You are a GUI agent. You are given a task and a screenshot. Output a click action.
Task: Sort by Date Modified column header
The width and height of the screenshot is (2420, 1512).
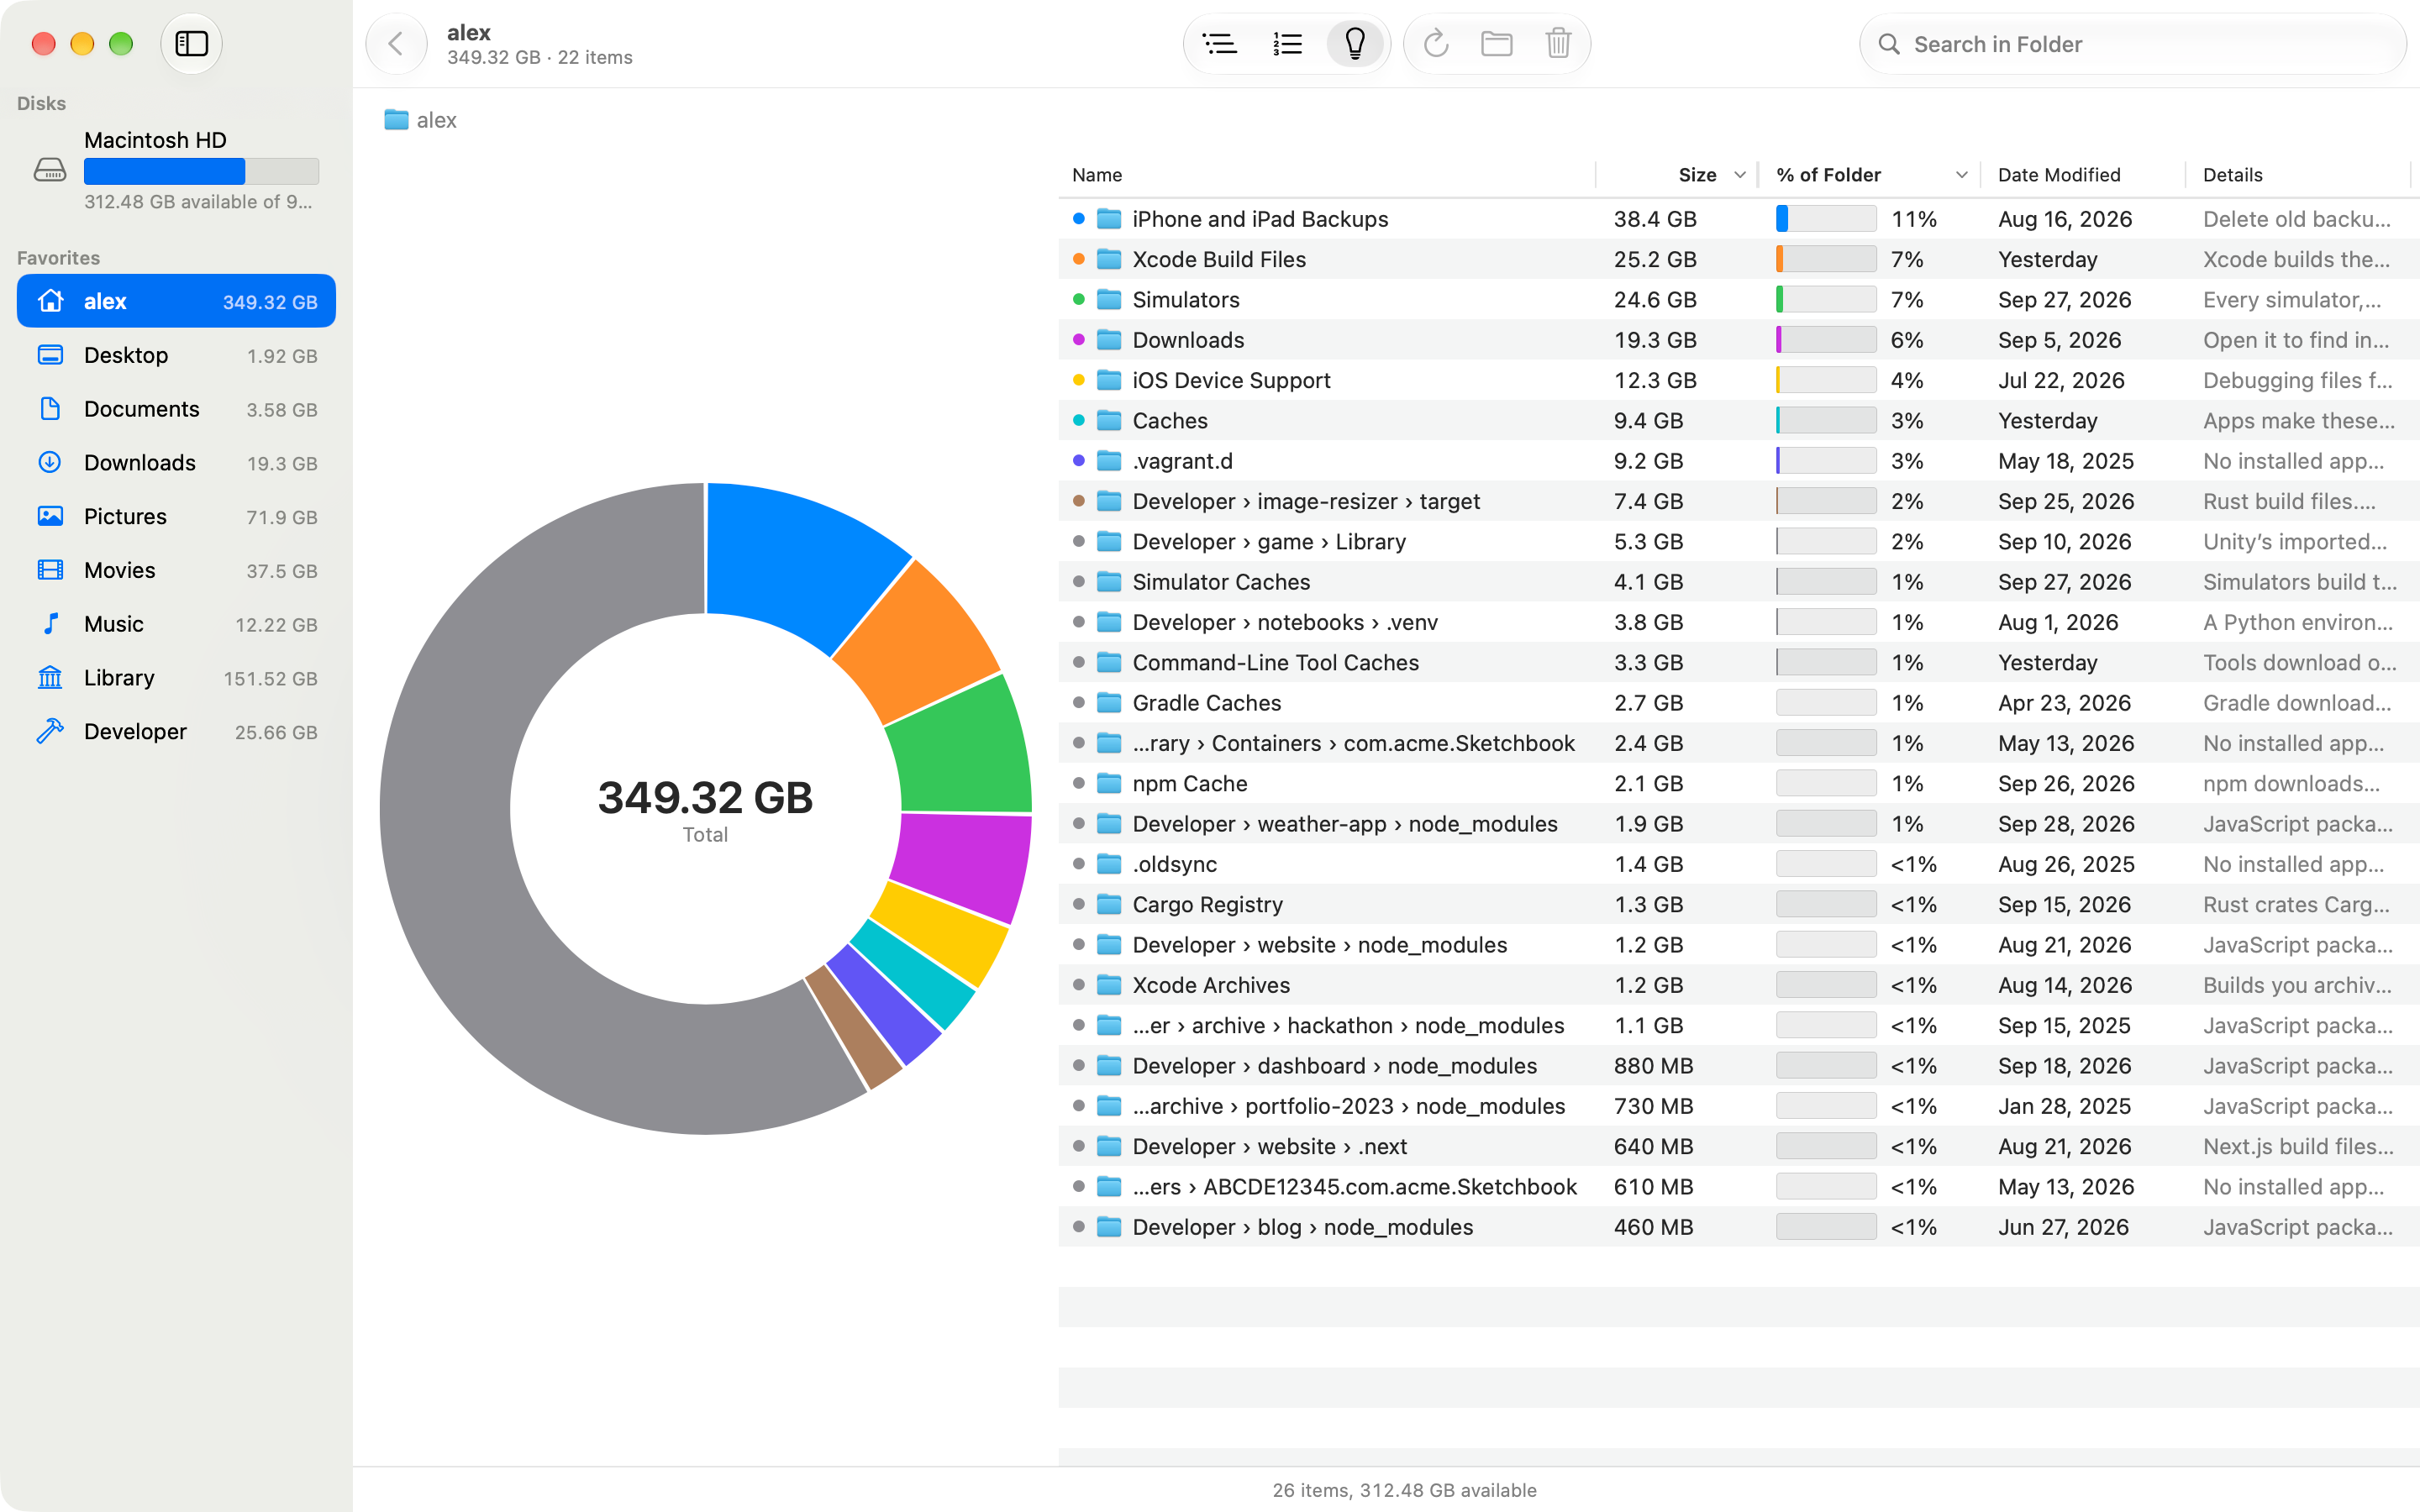click(2082, 175)
